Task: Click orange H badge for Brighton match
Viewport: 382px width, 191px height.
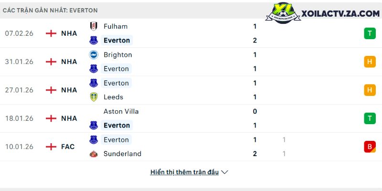Action: click(x=369, y=62)
